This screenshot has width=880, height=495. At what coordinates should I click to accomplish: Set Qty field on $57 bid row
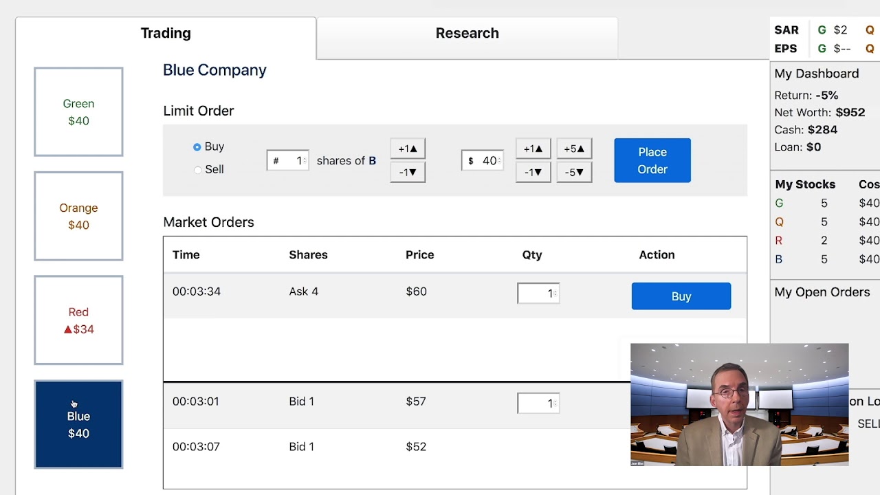538,403
